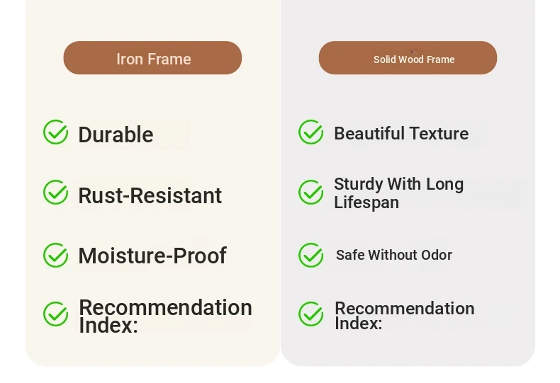
Task: Click the green checkmark beside Durable
Action: pos(56,132)
